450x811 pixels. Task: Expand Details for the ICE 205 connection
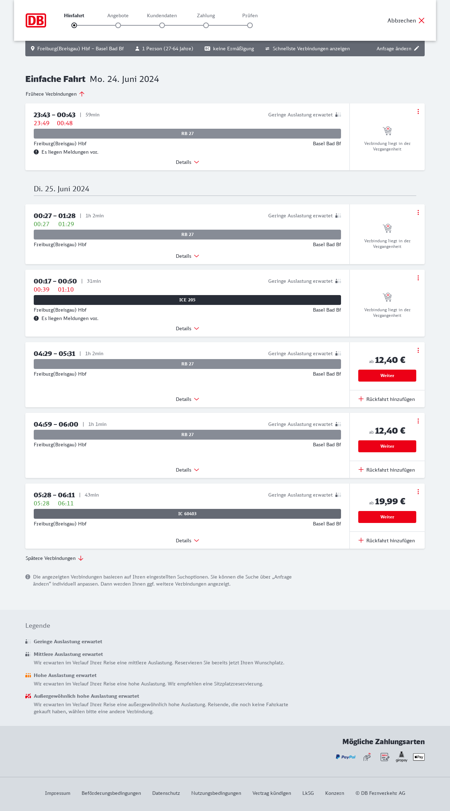[187, 328]
